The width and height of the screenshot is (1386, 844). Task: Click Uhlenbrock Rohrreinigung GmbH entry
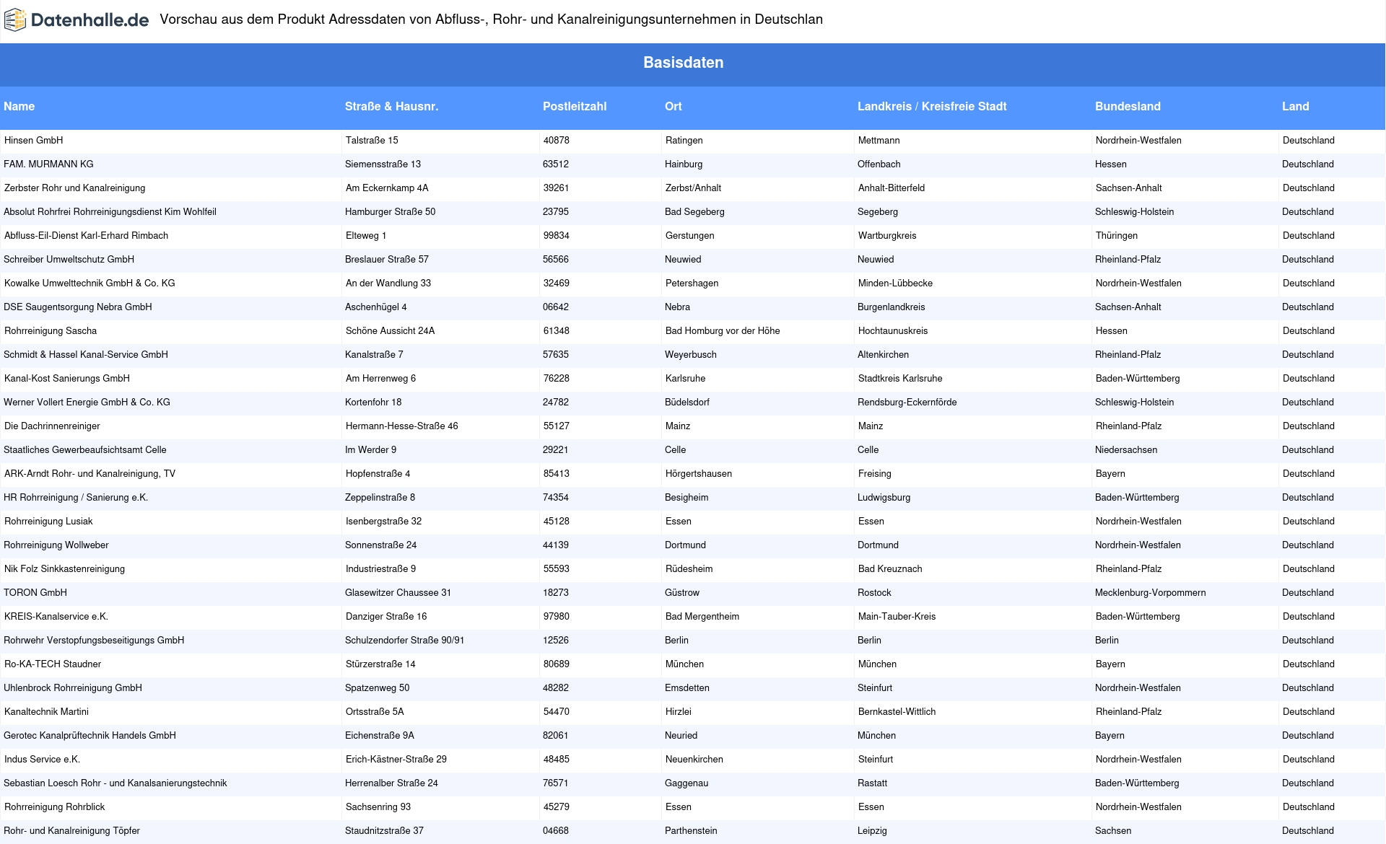point(72,687)
